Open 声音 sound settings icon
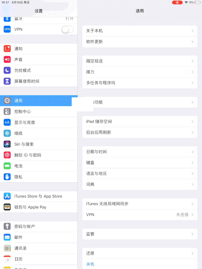 (x=7, y=60)
